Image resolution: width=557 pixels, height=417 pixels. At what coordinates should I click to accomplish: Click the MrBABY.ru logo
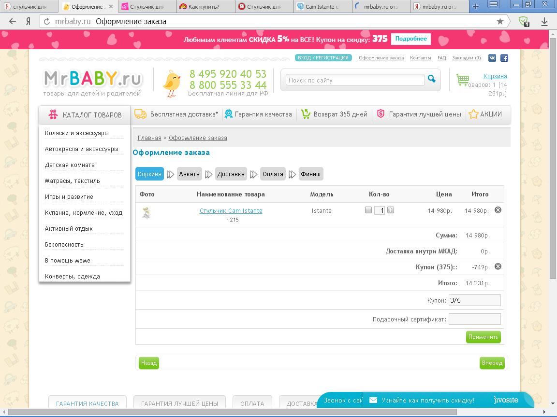tap(93, 79)
